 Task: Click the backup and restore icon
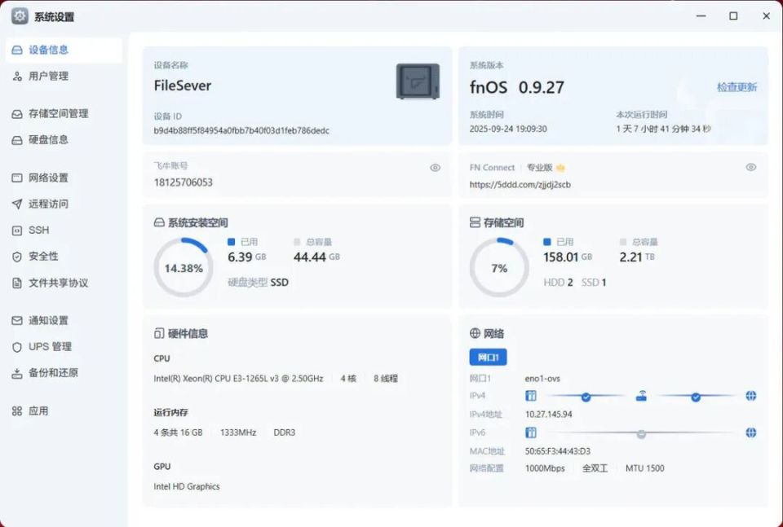point(17,373)
